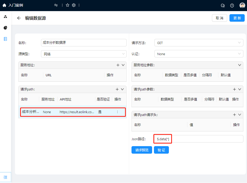Open the 请求方法 GET dropdown
The image size is (247, 183).
pos(199,43)
